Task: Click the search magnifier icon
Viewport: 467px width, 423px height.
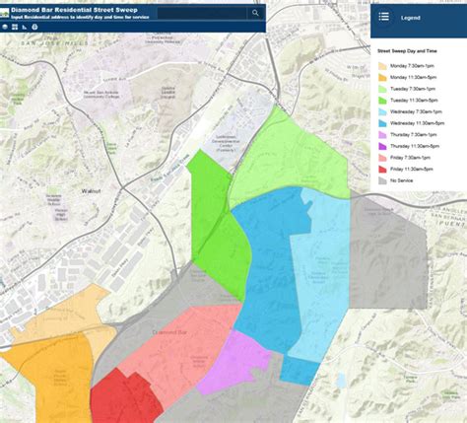Action: point(255,13)
